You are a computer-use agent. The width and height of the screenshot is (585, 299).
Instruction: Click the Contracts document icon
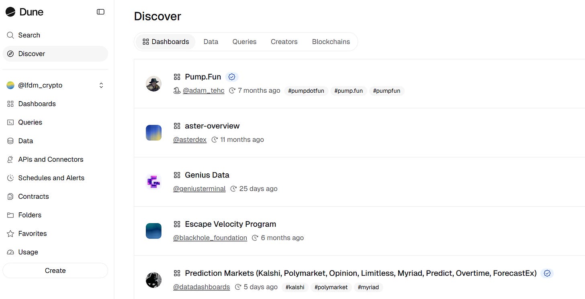[x=10, y=196]
